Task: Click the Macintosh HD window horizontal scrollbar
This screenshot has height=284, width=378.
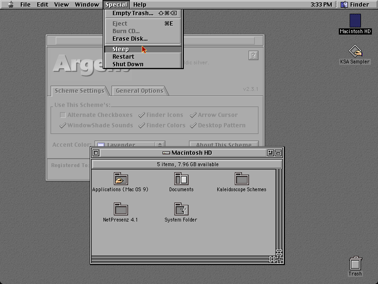Action: point(180,259)
